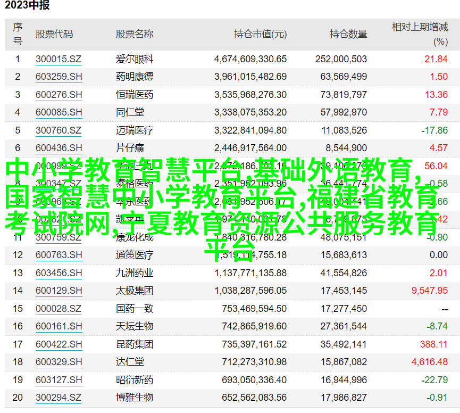Viewport: 460px width, 413px height.
Task: Select stock code link 600436.SH
Action: click(x=58, y=148)
